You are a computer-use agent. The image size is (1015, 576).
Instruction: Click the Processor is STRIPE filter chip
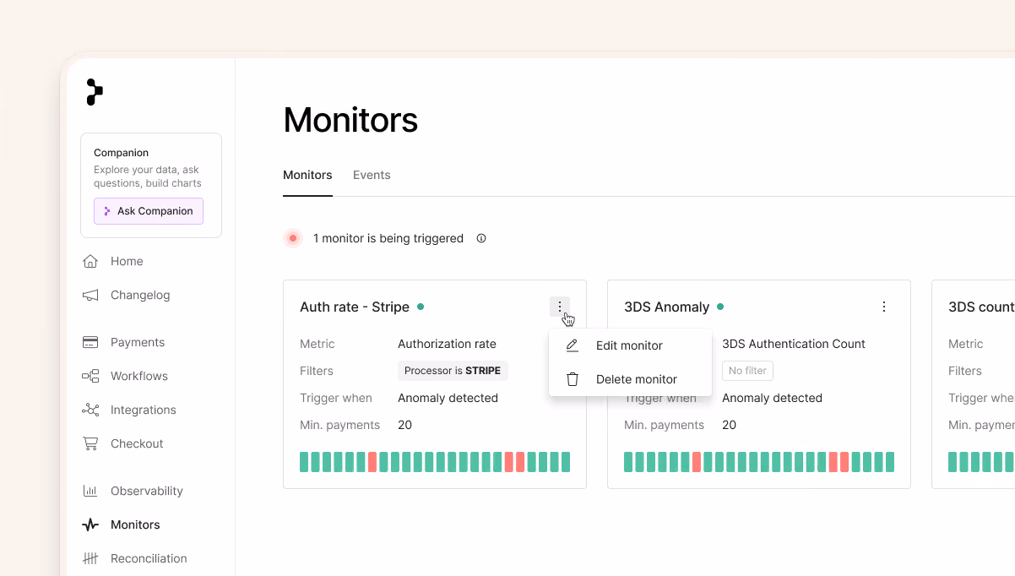(x=453, y=371)
